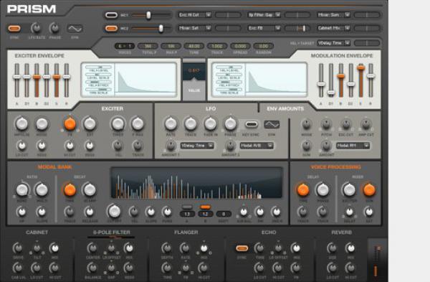Toggle the top-left orange Sync switch
Screen dimensions: 430x282
14,28
